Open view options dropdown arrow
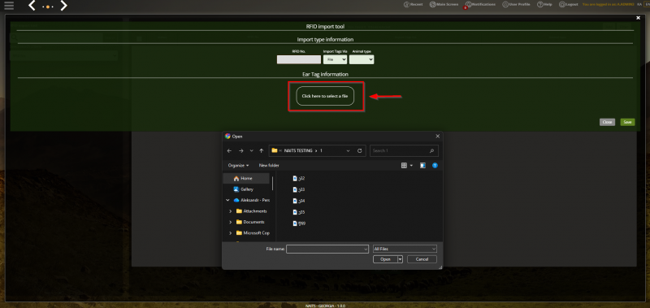 point(411,166)
